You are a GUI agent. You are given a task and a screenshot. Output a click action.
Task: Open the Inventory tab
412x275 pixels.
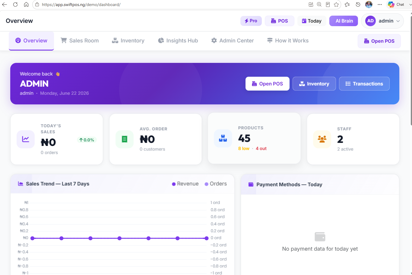pos(128,41)
